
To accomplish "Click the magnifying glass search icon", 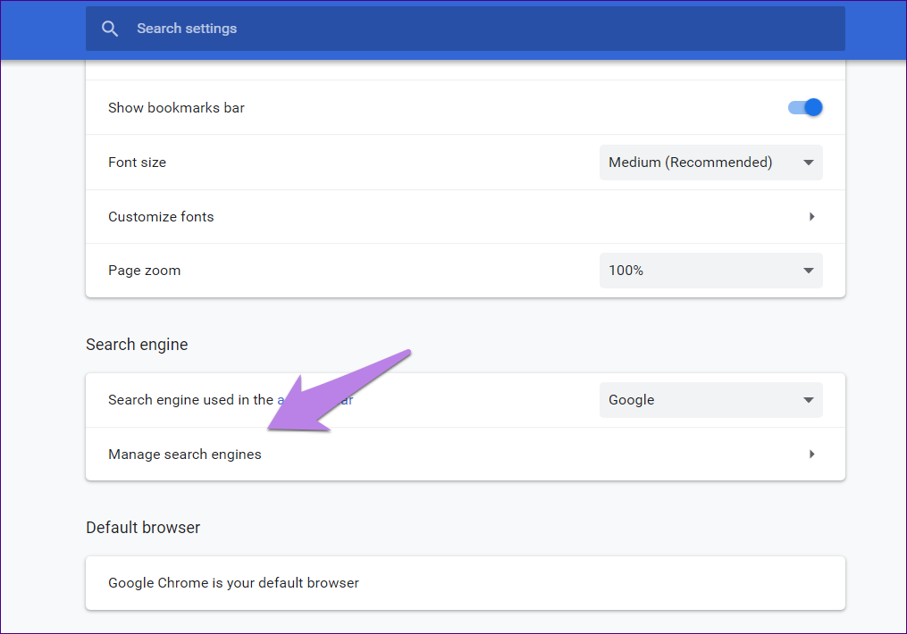I will click(110, 29).
